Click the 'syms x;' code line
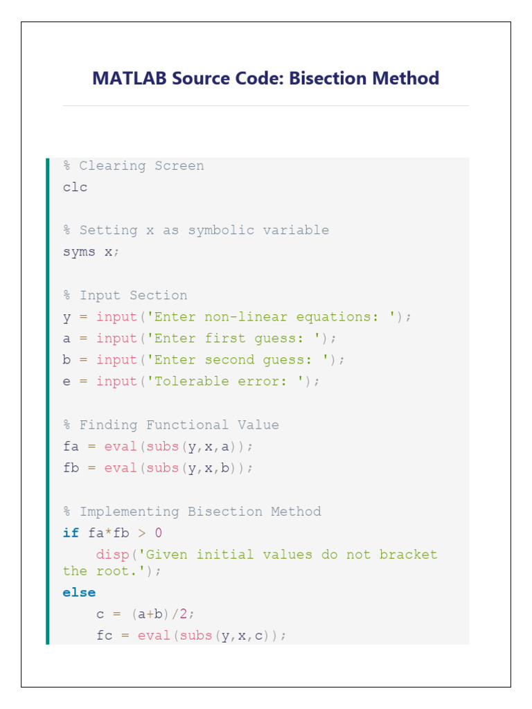 point(91,252)
